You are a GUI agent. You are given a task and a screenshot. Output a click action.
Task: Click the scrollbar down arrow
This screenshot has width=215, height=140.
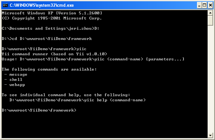click(x=210, y=135)
